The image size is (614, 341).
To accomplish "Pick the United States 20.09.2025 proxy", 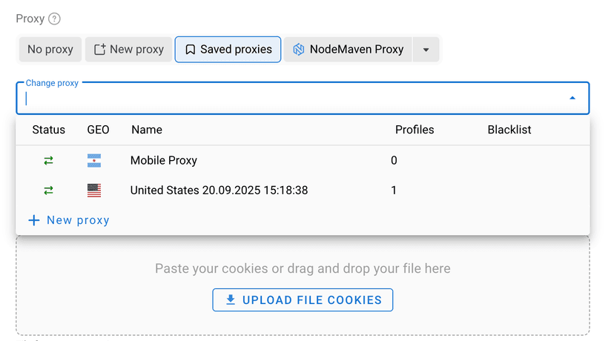I will click(x=219, y=191).
